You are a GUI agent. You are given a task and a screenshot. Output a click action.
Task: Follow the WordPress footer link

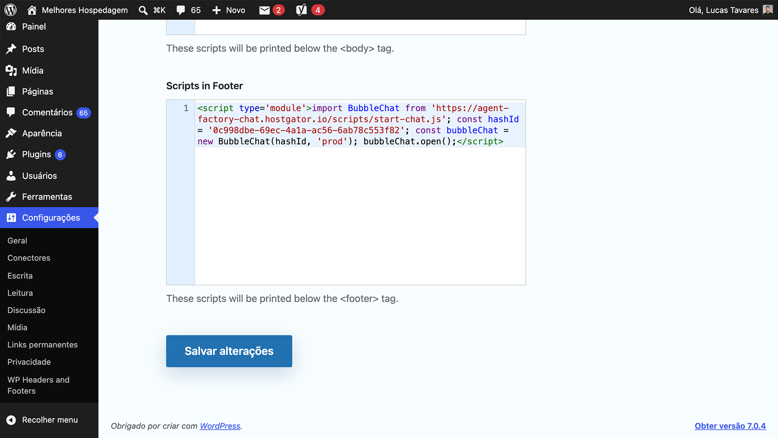(220, 426)
